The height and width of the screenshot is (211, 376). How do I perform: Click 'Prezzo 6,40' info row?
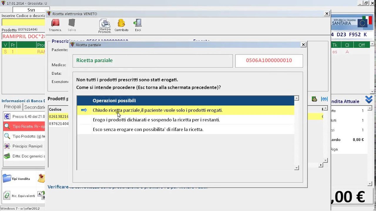pyautogui.click(x=25, y=117)
